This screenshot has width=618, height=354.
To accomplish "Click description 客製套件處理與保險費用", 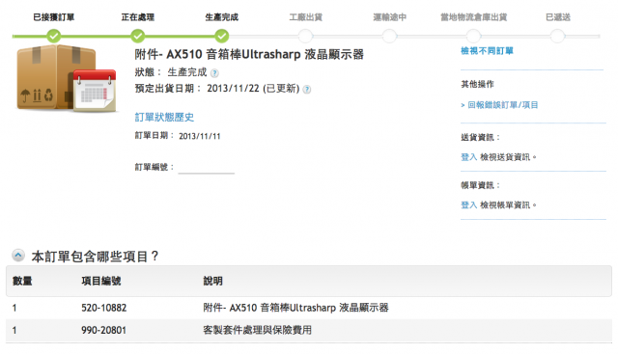I will click(x=258, y=330).
